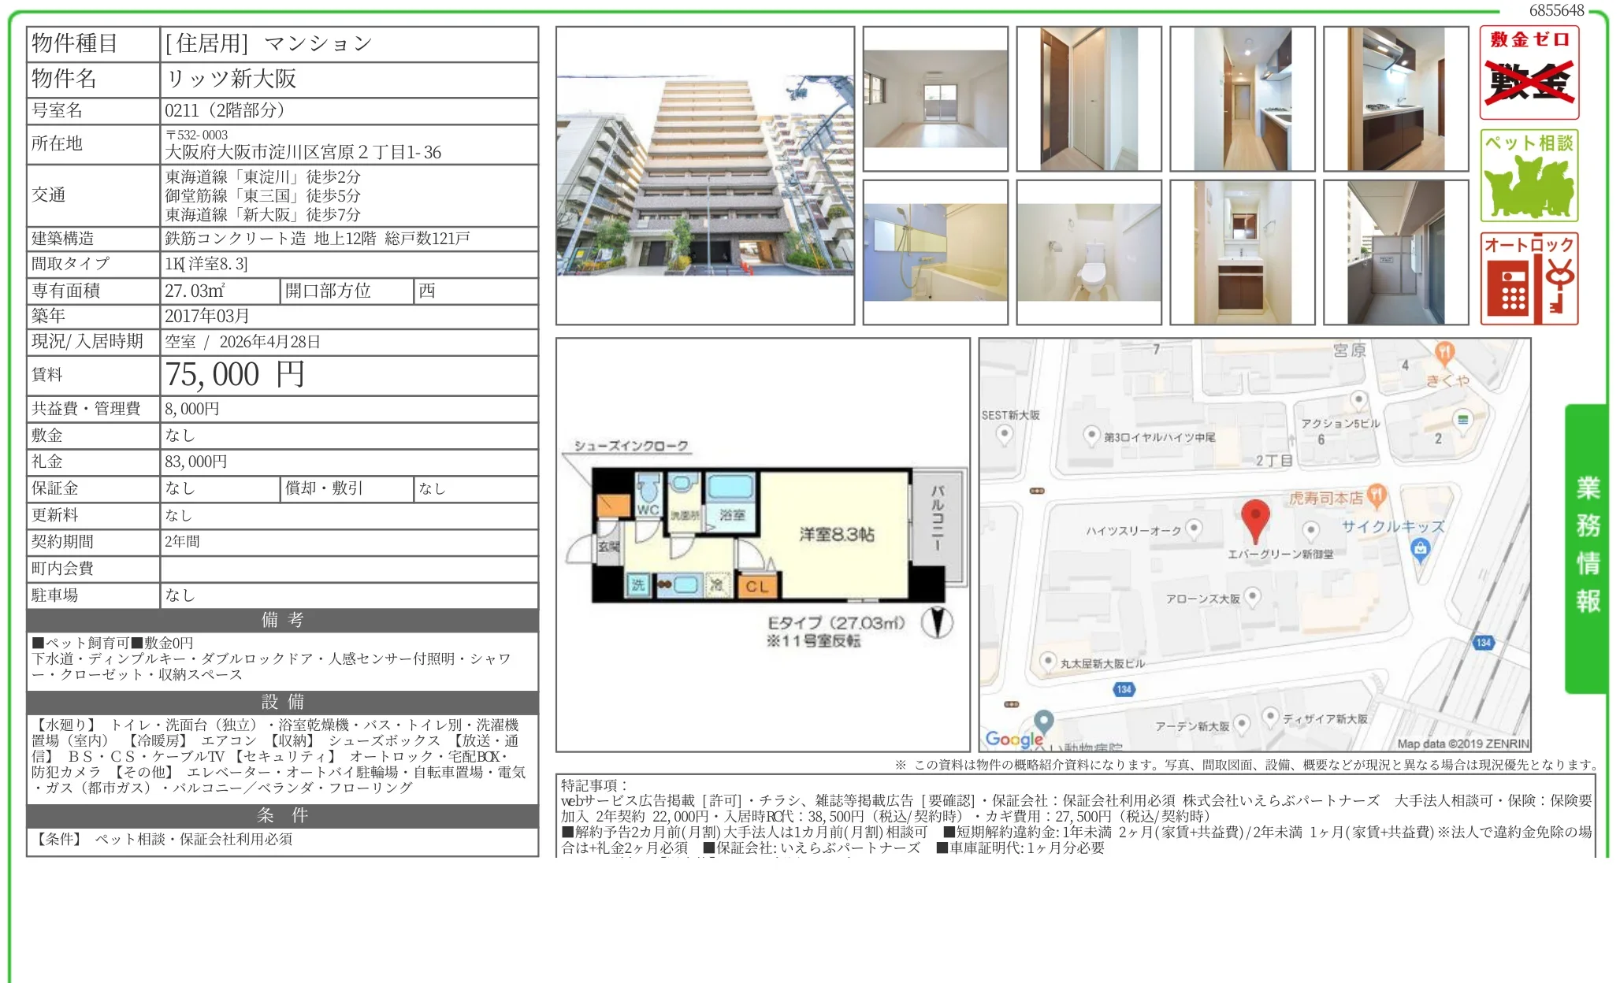The height and width of the screenshot is (983, 1620).
Task: Click the floor plan image
Action: click(762, 545)
